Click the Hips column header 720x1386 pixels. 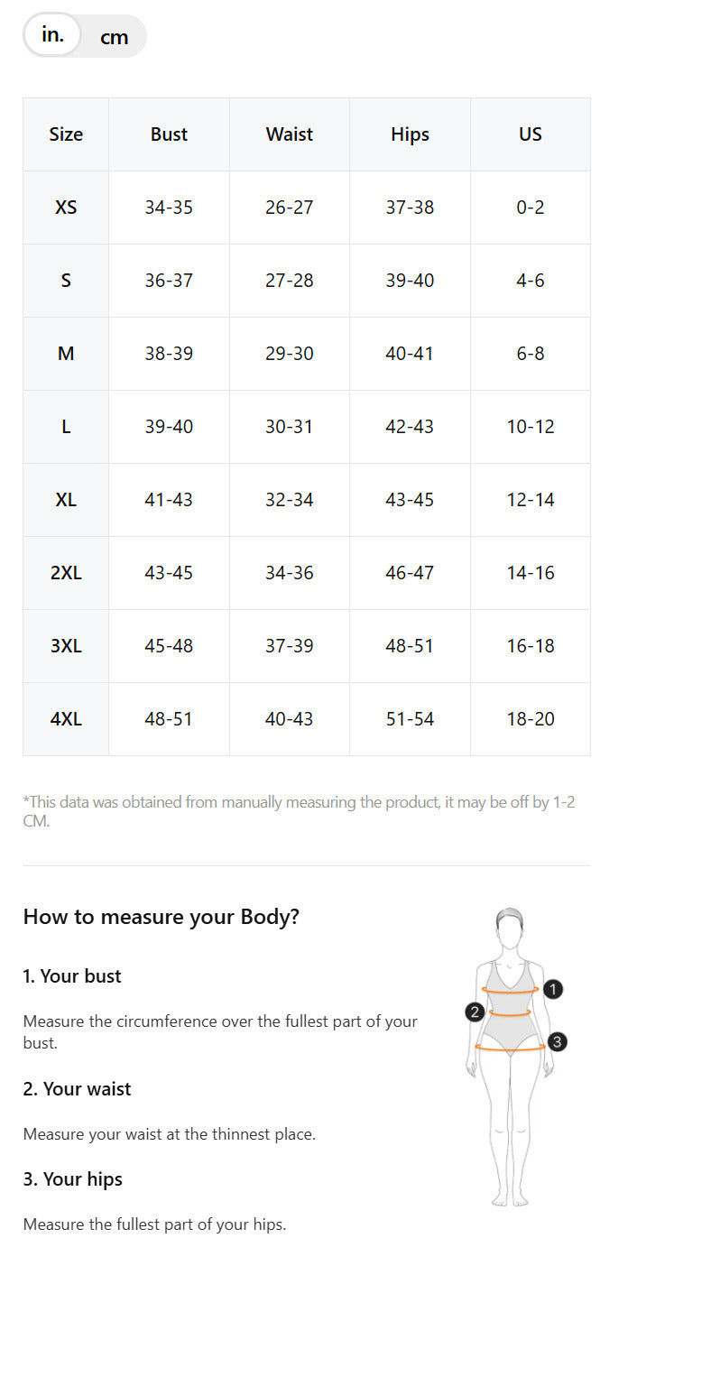410,134
